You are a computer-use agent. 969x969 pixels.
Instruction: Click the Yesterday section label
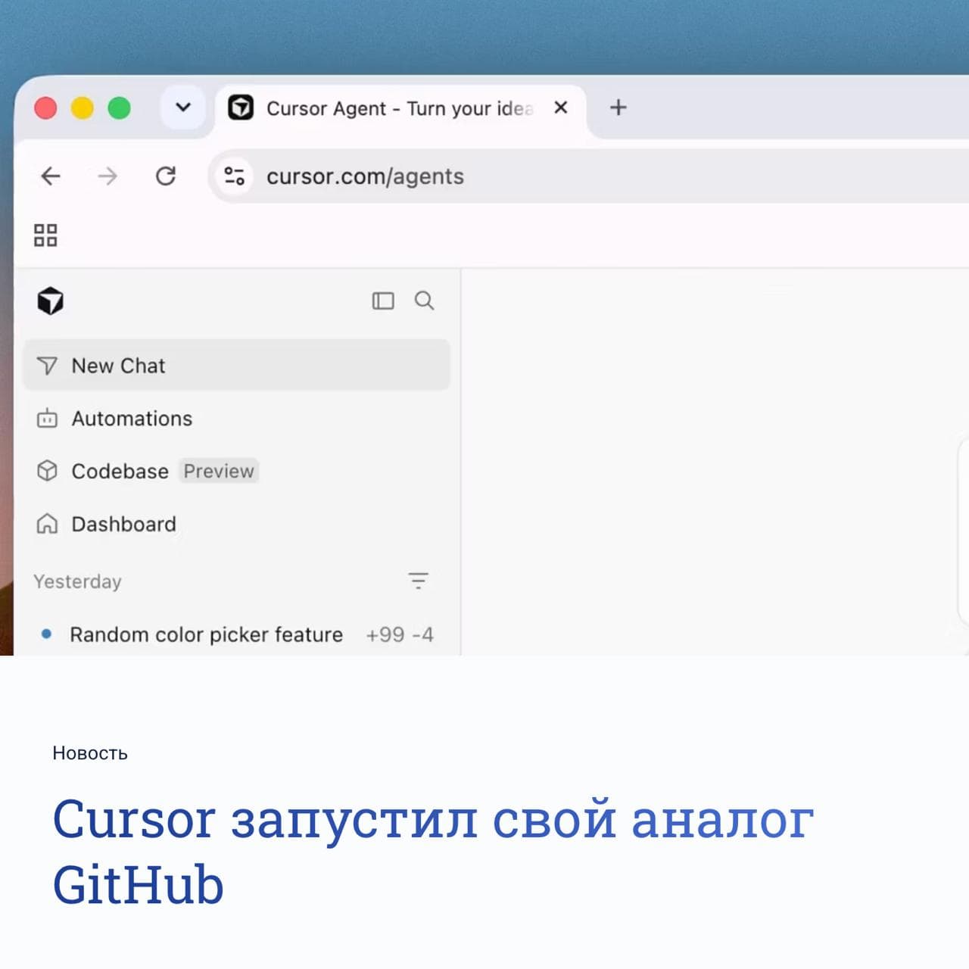click(x=77, y=581)
